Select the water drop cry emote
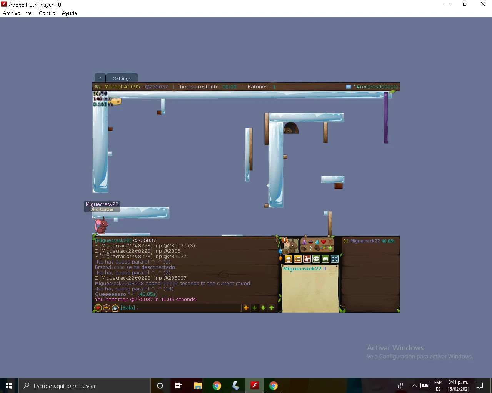The width and height of the screenshot is (492, 393). coord(317,242)
